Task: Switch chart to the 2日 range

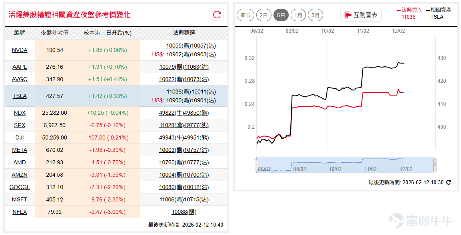Action: [264, 15]
